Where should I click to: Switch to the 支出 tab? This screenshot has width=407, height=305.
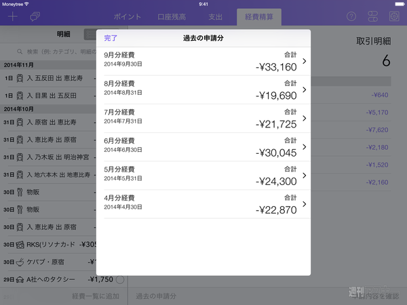216,17
